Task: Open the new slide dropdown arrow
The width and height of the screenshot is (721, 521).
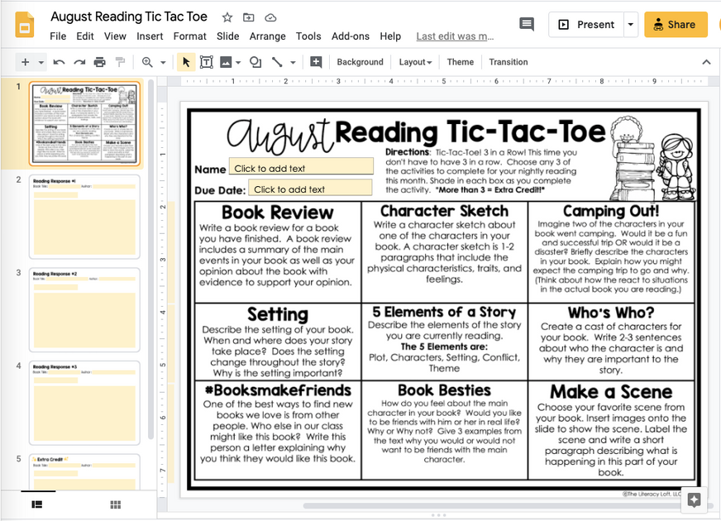Action: coord(41,62)
